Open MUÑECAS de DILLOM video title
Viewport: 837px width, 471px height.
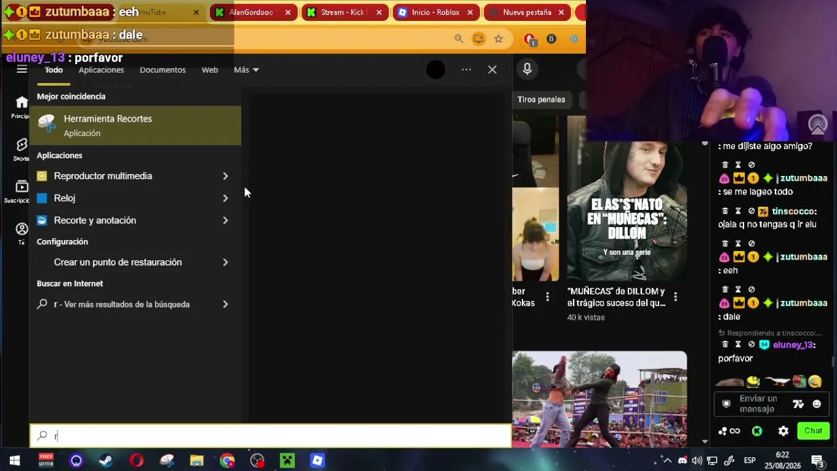(x=617, y=297)
